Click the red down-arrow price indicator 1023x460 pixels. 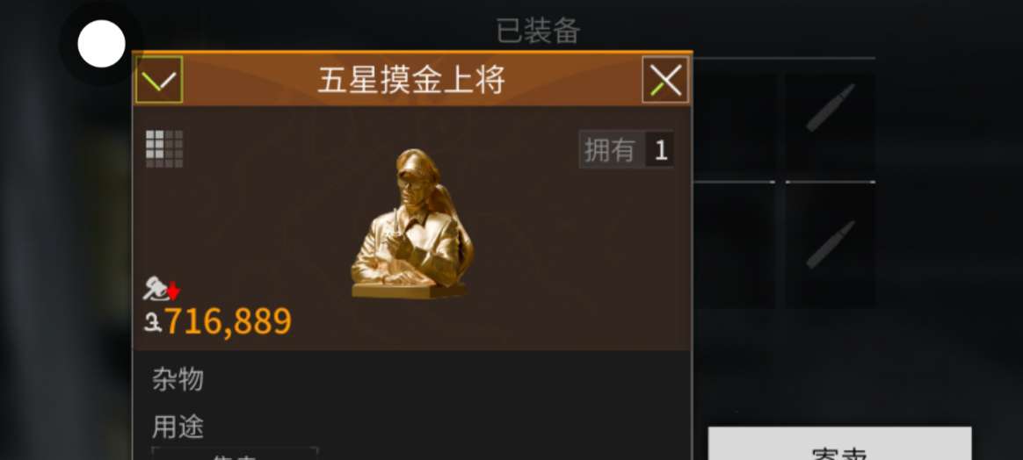173,291
